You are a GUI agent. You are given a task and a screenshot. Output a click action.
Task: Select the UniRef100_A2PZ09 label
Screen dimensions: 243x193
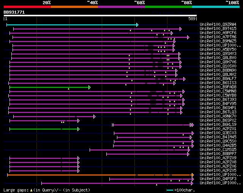pos(218,158)
